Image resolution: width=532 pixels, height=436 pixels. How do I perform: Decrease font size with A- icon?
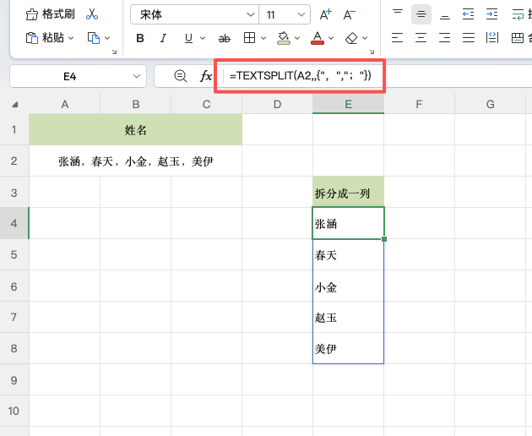[349, 14]
